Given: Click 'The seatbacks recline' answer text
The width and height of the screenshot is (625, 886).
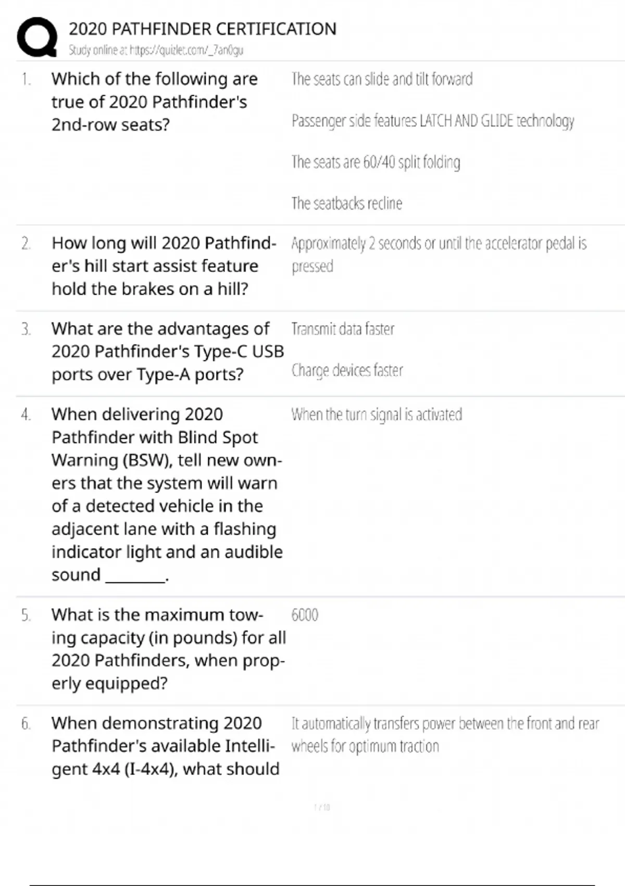Looking at the screenshot, I should pyautogui.click(x=347, y=203).
